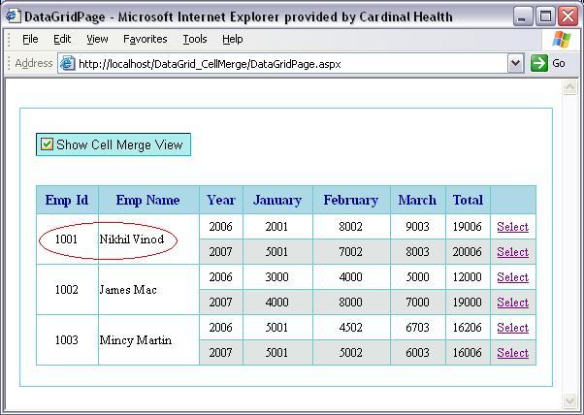Click employee id 1003 cell
The image size is (584, 415).
(66, 339)
